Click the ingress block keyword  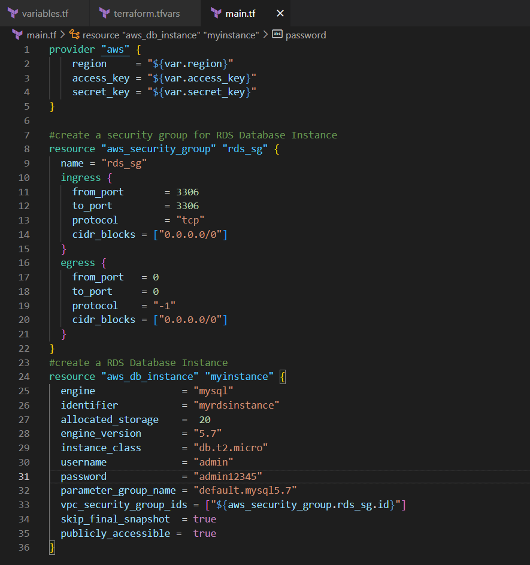tap(81, 177)
